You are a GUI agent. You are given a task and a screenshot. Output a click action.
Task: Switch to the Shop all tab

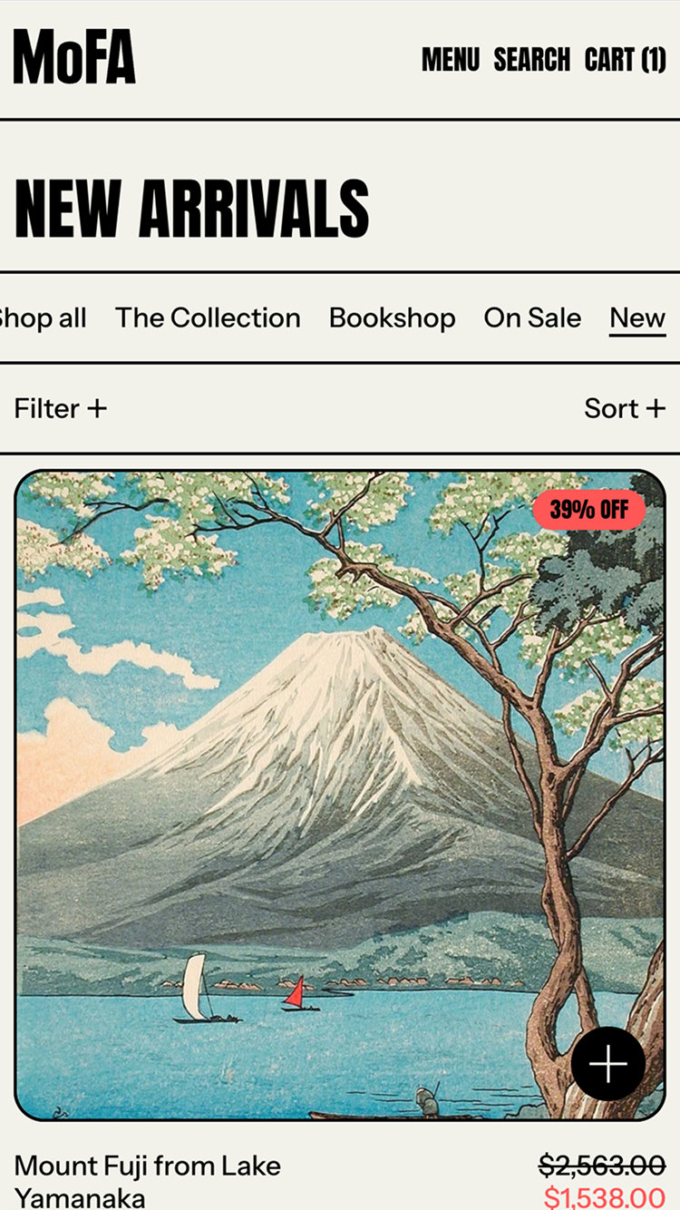pyautogui.click(x=43, y=318)
